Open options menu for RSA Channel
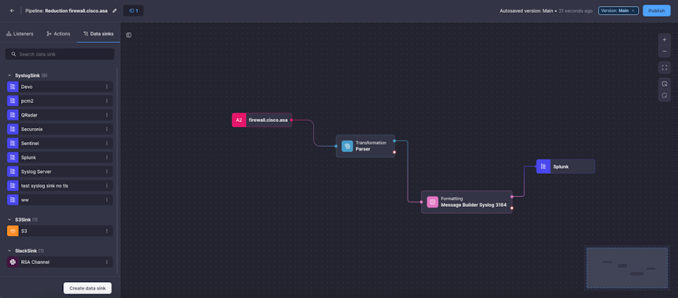Screen dimensions: 678x298 point(107,262)
